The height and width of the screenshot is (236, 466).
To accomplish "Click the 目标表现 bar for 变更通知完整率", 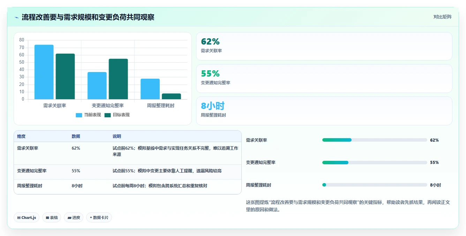I will [118, 79].
